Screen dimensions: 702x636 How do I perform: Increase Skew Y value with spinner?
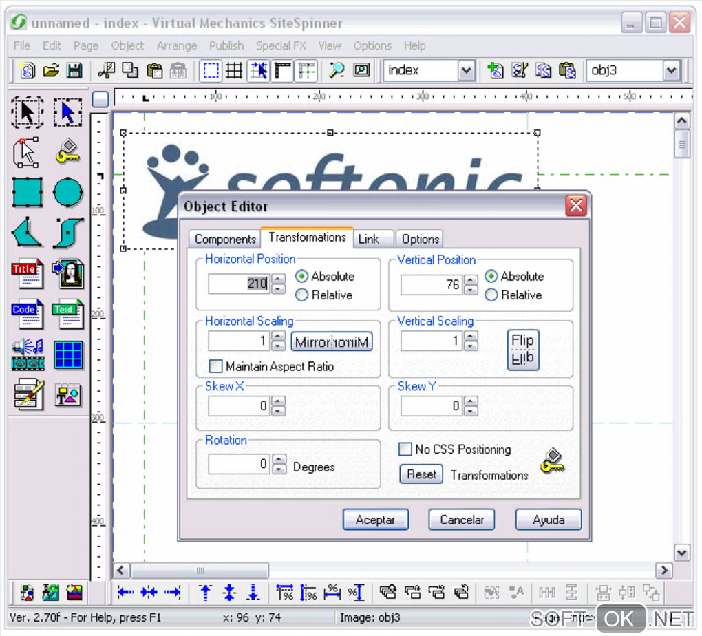[471, 401]
